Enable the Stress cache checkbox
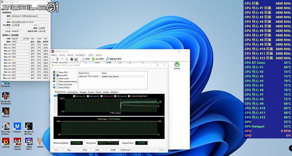Image resolution: width=292 pixels, height=156 pixels. 58,78
